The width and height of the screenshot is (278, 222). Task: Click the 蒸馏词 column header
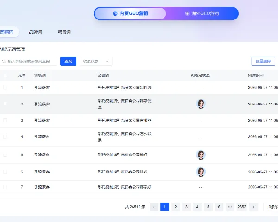(x=103, y=75)
